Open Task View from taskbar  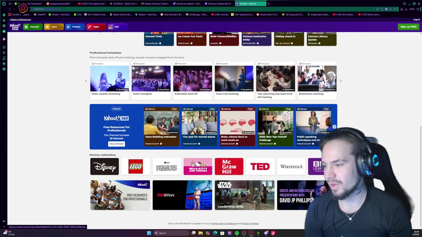pyautogui.click(x=193, y=233)
